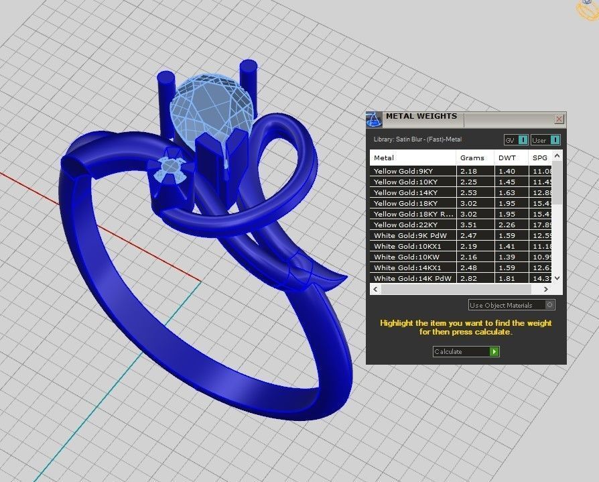Screen dimensions: 599x482
Task: Click DWT value 1.81 for 14K PdW
Action: (507, 278)
